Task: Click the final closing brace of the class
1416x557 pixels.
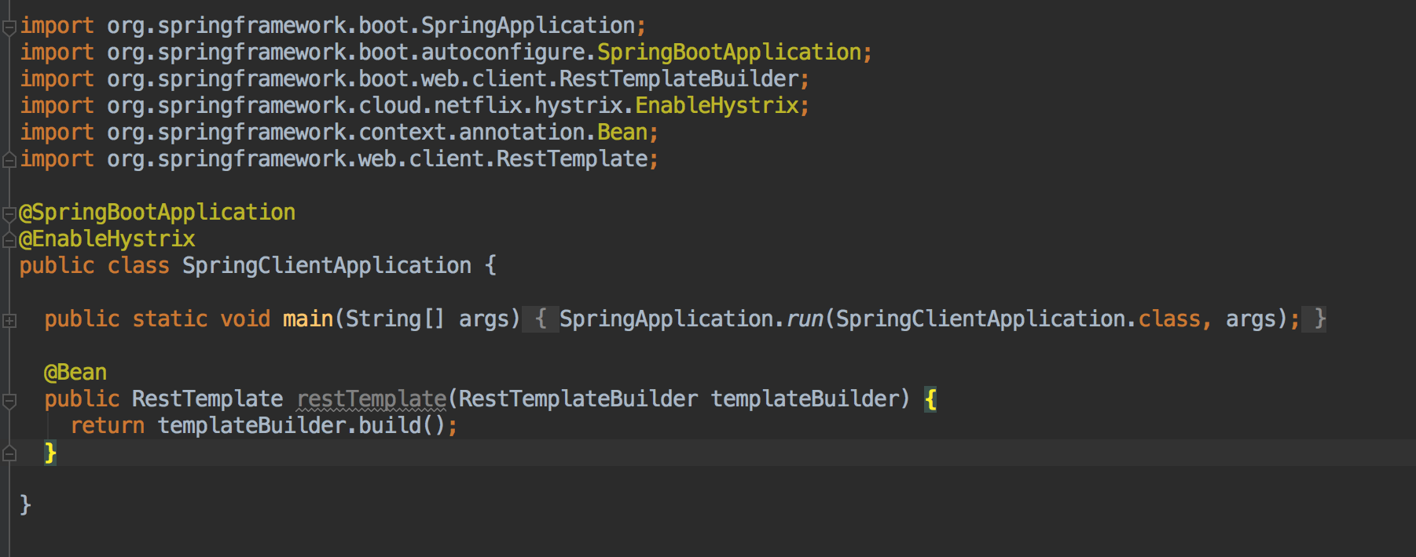Action: pyautogui.click(x=25, y=504)
